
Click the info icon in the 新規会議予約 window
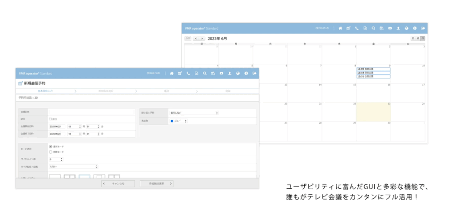(246, 73)
